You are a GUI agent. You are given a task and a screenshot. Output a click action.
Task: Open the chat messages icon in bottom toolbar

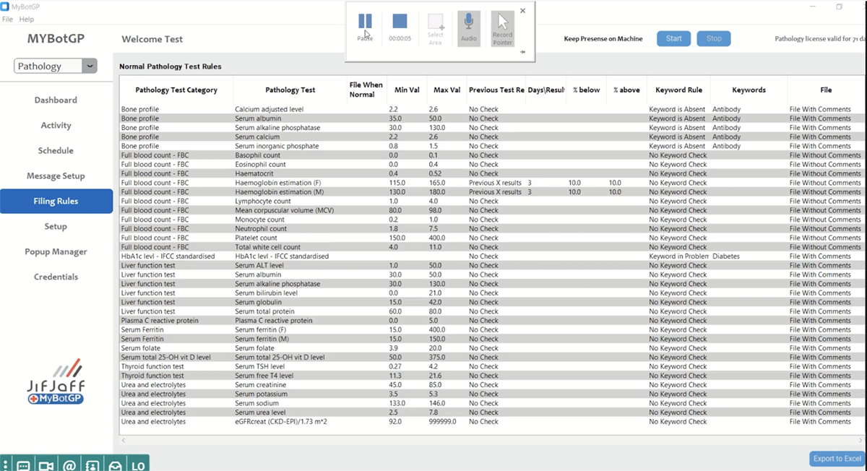[23, 465]
